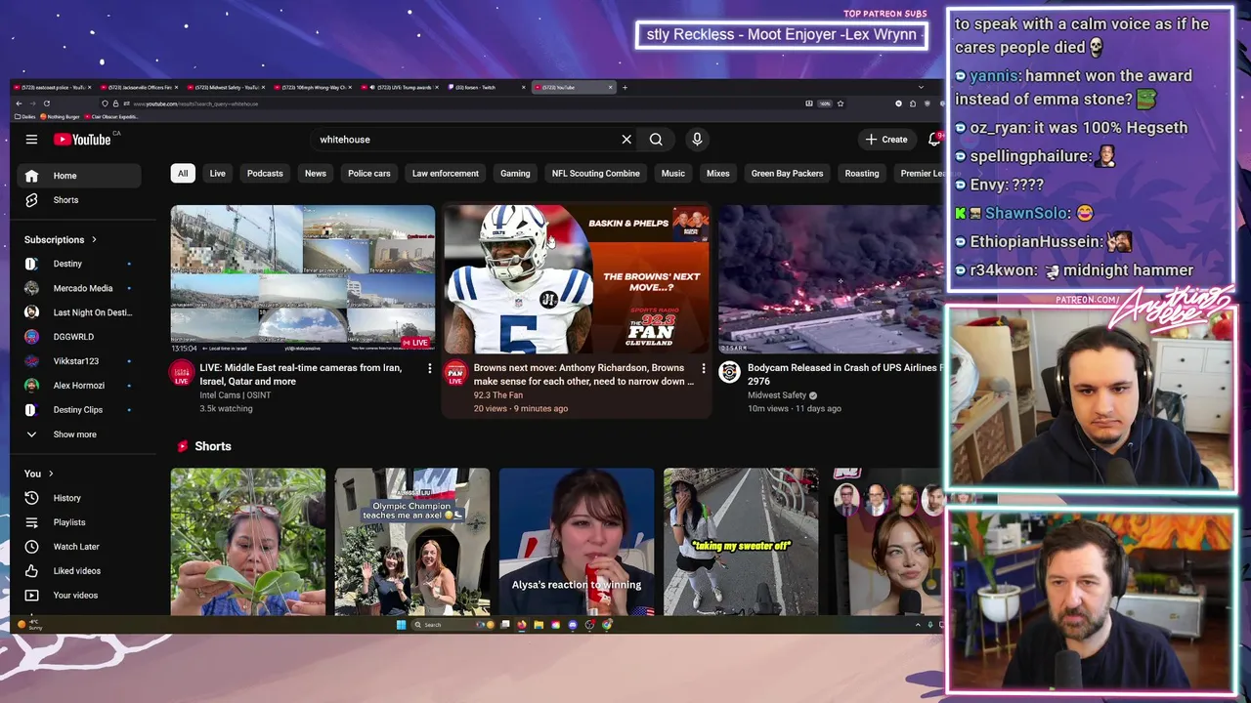Reload the page in the browser
Viewport: 1251px width, 703px height.
tap(46, 103)
